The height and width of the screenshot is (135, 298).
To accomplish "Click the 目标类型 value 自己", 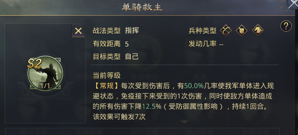I will click(x=132, y=56).
